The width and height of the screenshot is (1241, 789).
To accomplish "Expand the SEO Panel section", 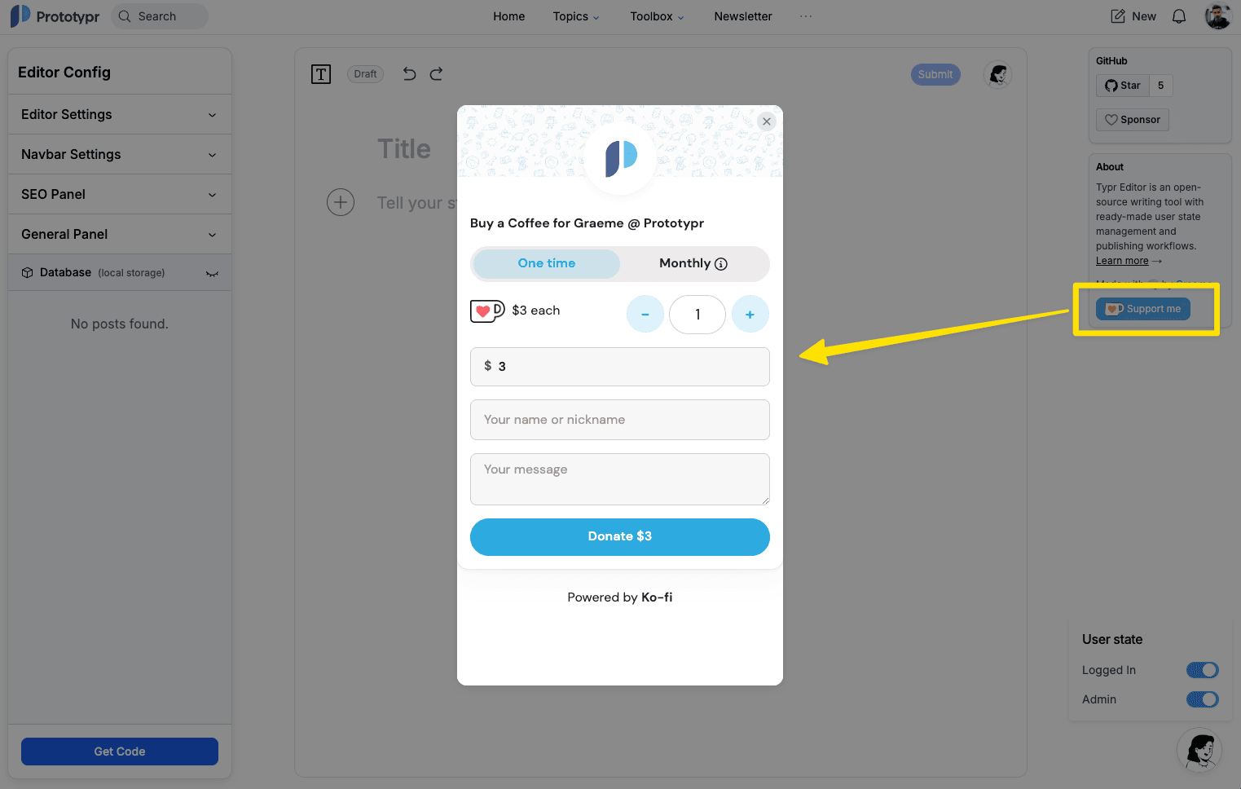I will point(120,194).
